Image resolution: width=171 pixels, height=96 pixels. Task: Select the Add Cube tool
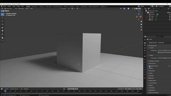click(2, 41)
